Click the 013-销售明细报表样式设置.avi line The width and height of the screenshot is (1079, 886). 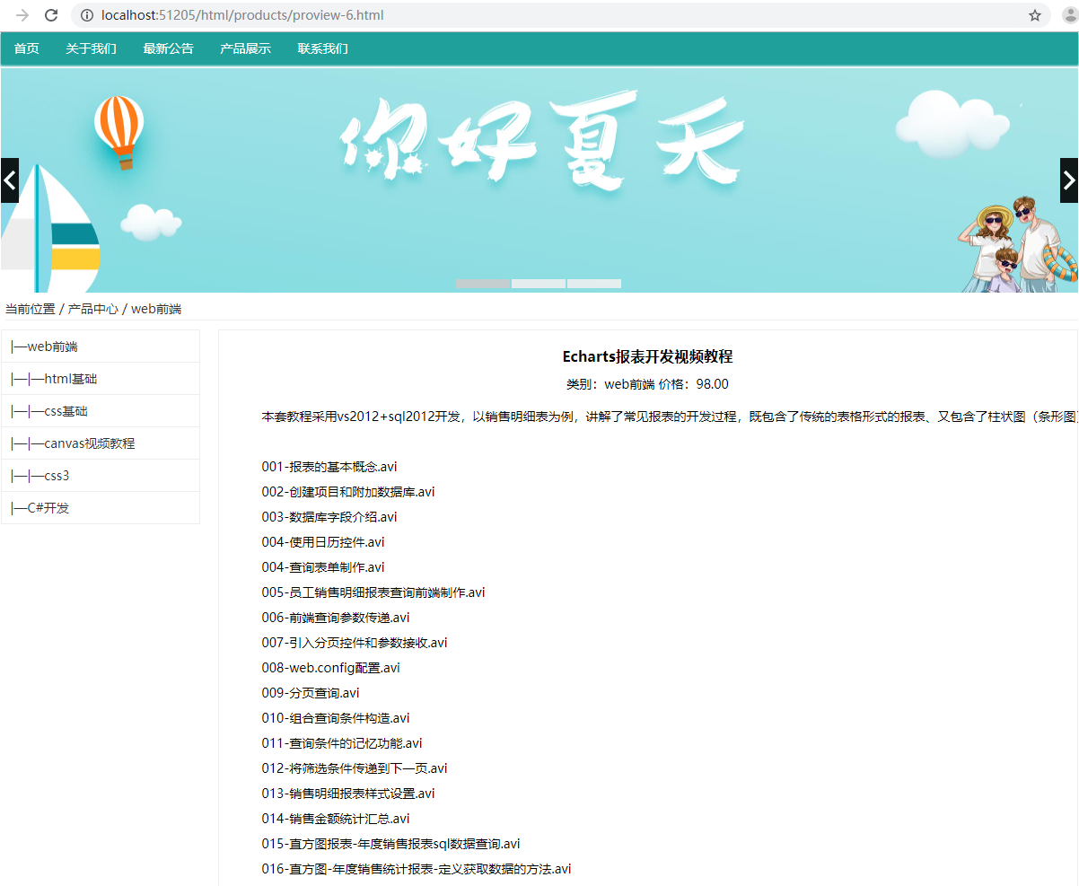[348, 794]
